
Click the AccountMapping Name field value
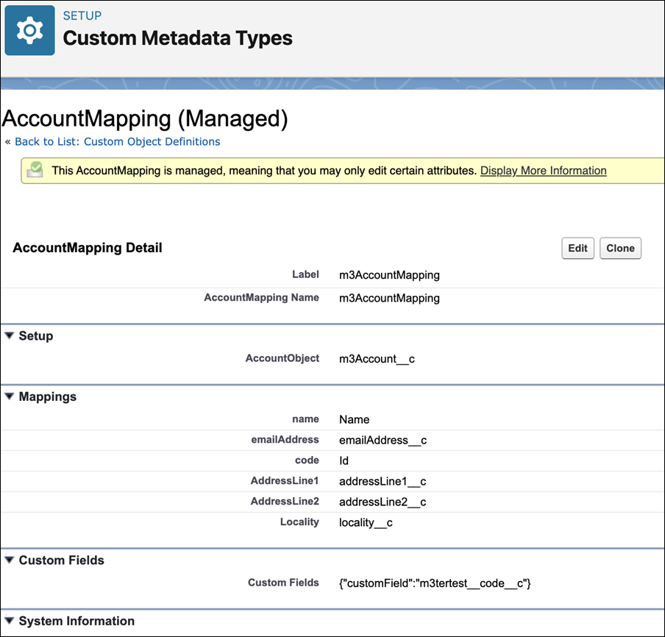389,298
